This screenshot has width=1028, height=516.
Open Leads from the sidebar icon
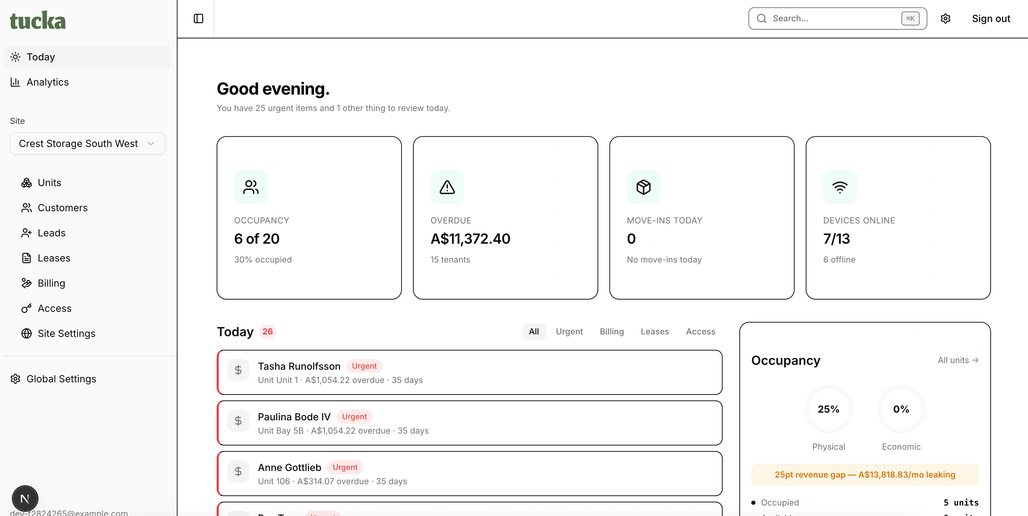tap(26, 233)
